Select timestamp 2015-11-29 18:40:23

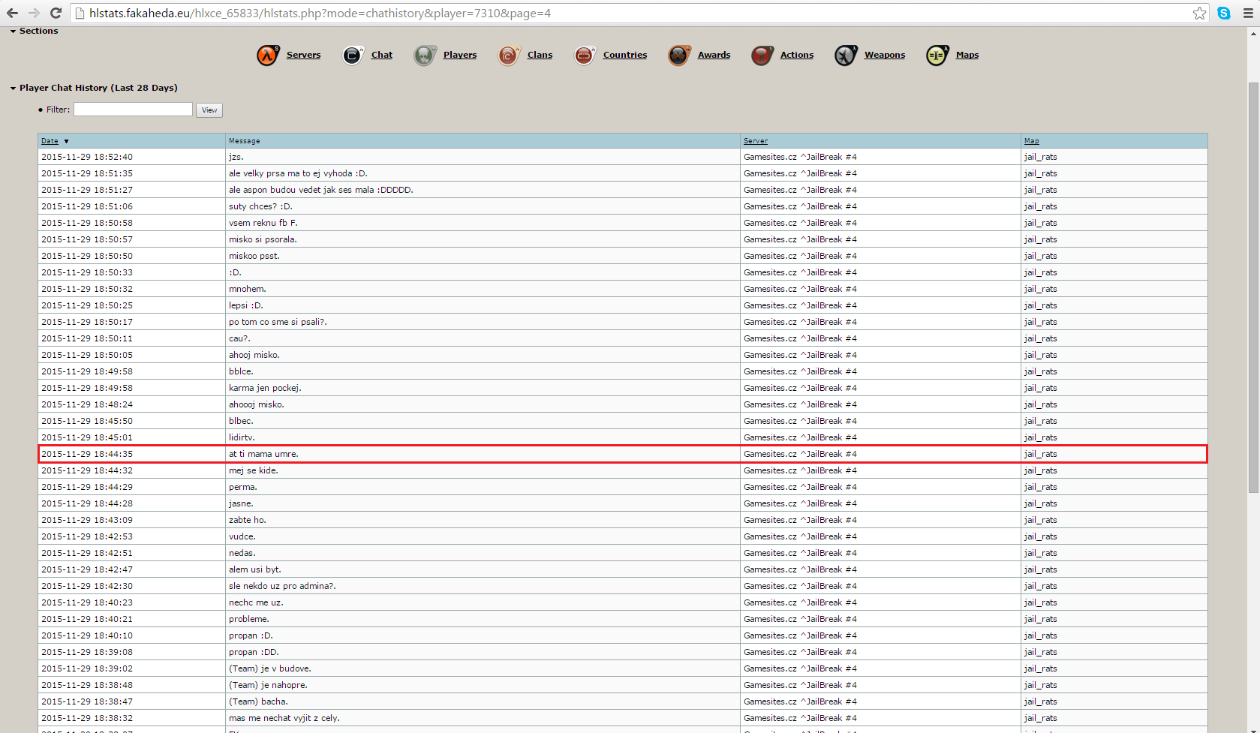[87, 602]
